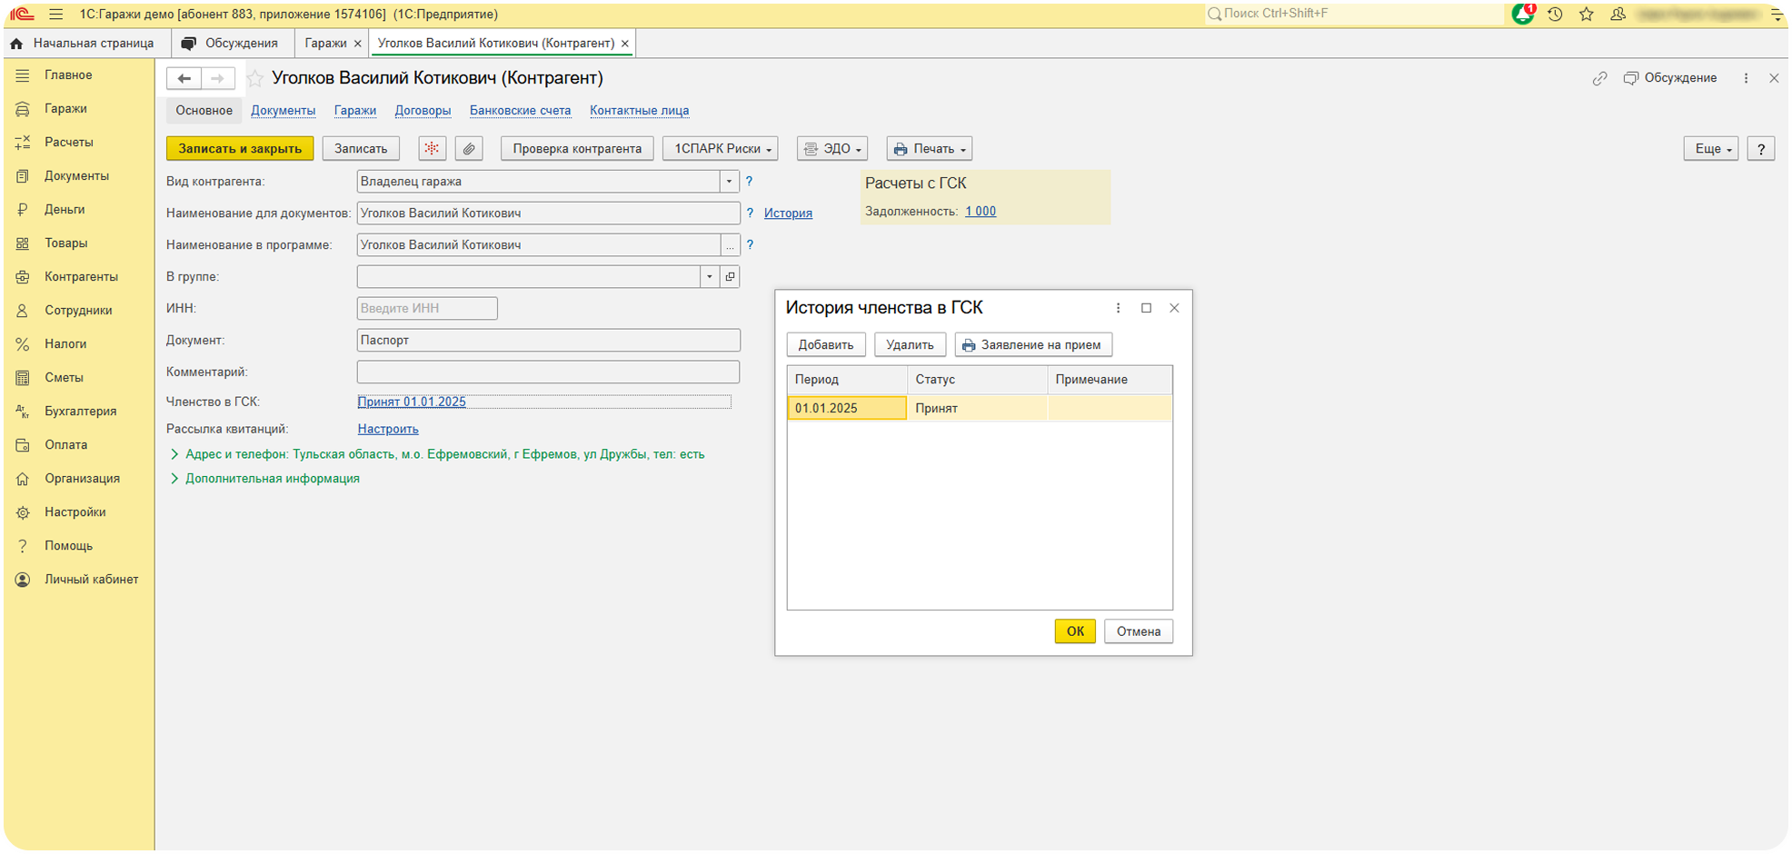Open group selection form icon

coord(730,277)
